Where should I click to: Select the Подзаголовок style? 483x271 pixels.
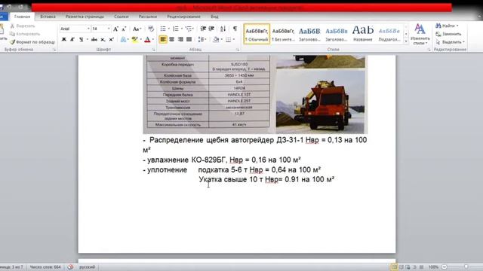click(x=389, y=34)
